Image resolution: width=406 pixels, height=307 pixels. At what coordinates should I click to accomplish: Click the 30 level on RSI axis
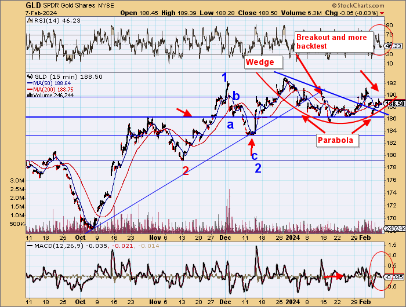pos(389,54)
